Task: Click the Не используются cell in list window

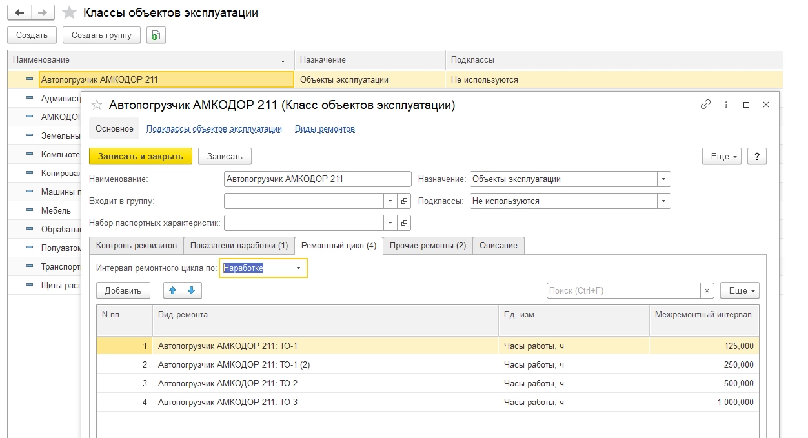Action: point(613,79)
